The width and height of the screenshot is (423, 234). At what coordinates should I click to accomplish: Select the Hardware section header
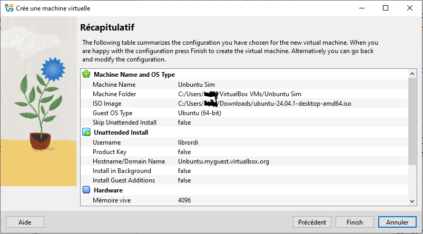(x=108, y=190)
